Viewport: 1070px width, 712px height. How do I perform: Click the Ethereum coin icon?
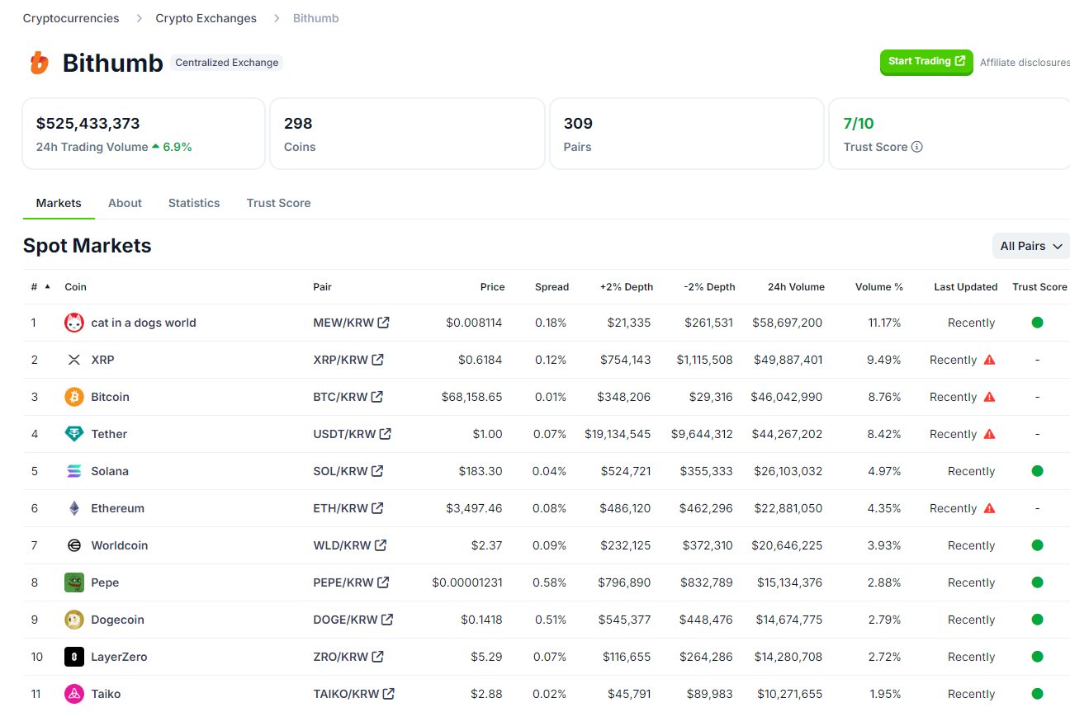tap(74, 508)
